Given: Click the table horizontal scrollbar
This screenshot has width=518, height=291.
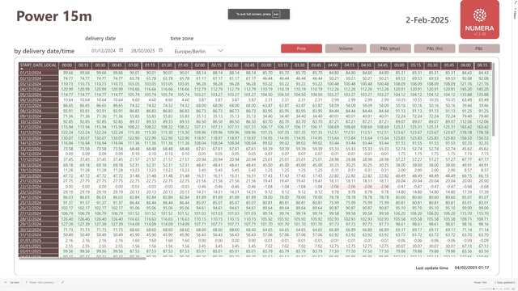Looking at the screenshot, I should [83, 259].
